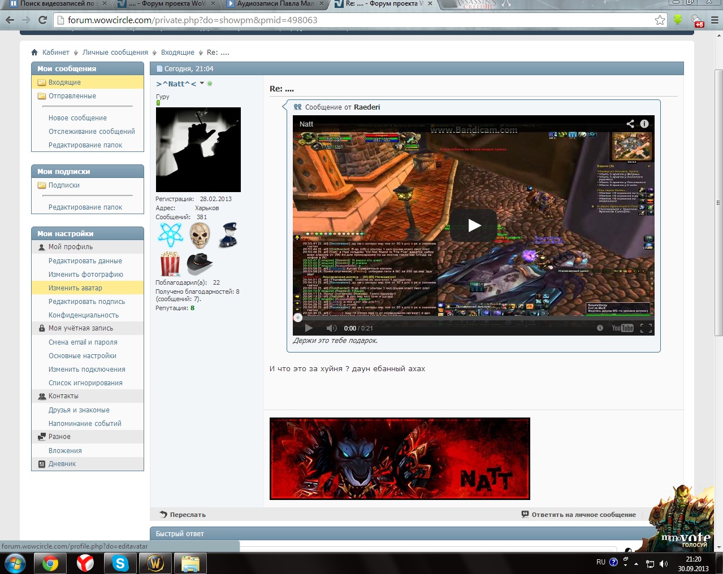Open the Chrome menu icon

click(715, 20)
